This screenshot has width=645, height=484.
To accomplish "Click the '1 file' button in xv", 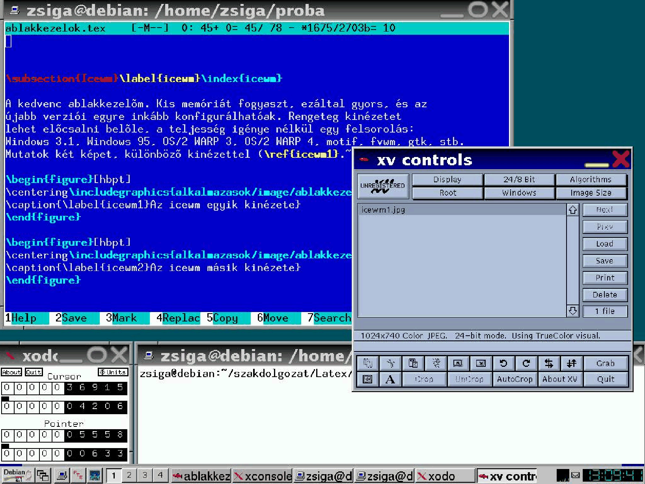I will click(x=604, y=311).
